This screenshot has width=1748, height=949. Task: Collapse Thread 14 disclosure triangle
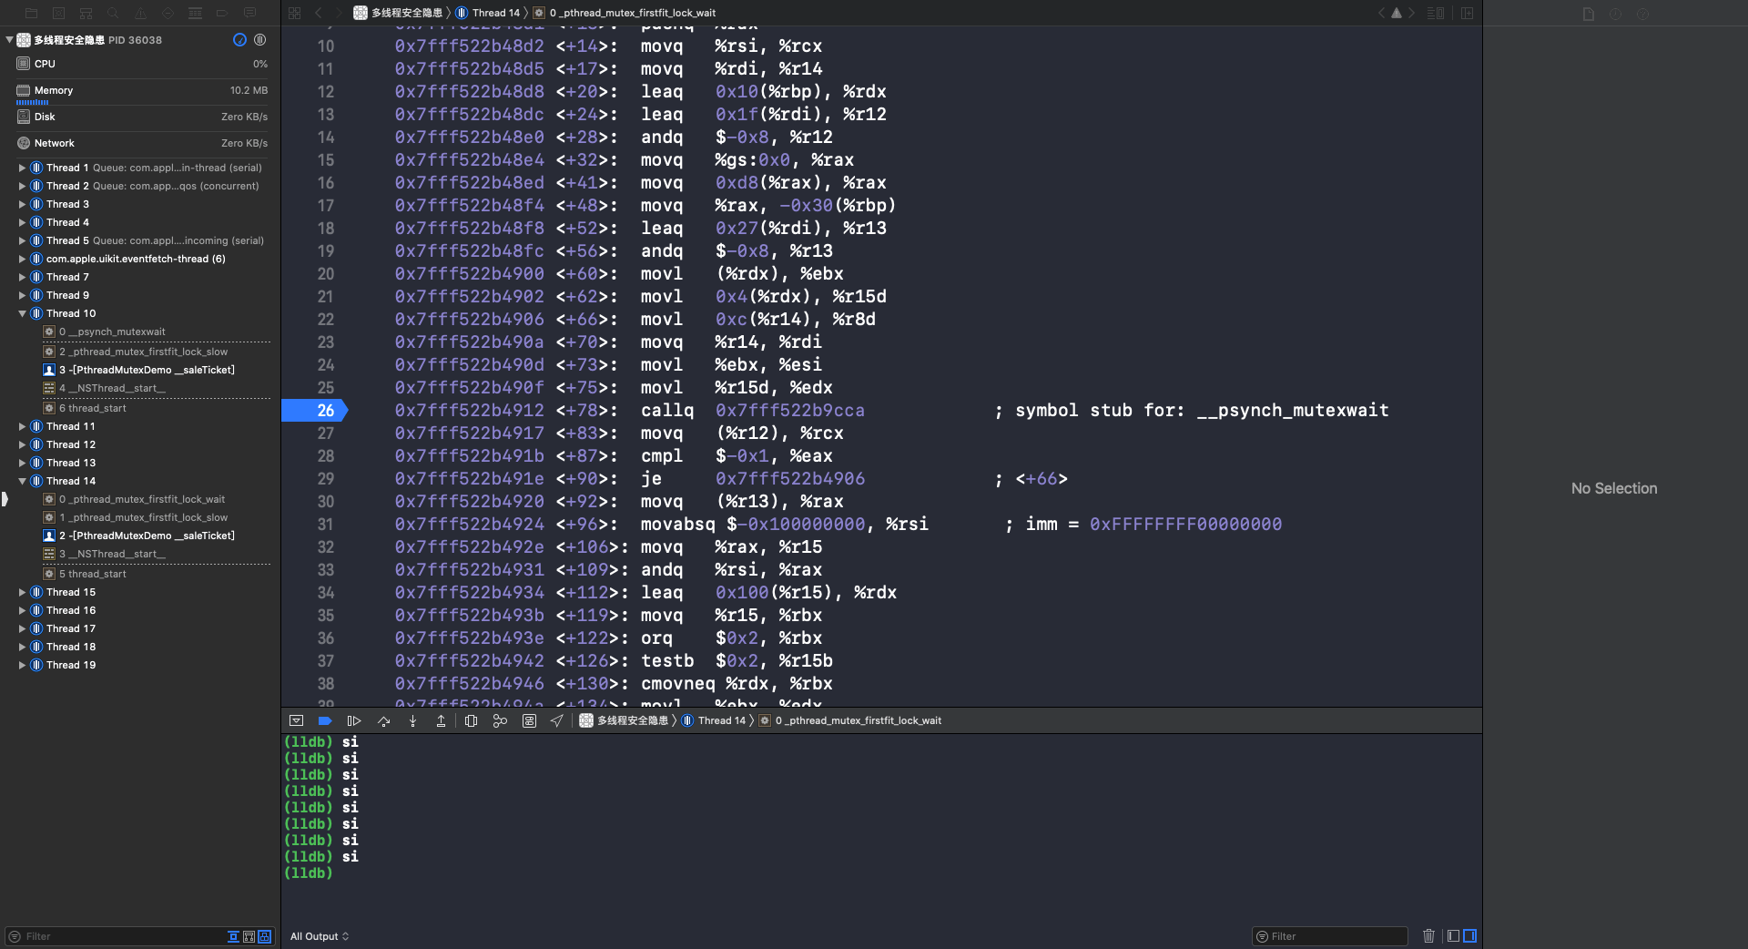tap(22, 481)
